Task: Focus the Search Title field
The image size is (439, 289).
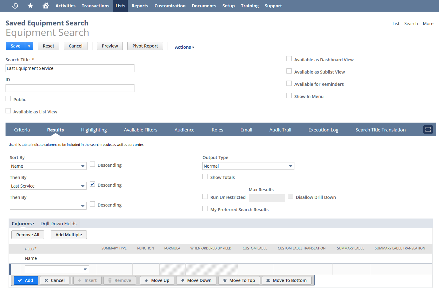Action: click(70, 68)
